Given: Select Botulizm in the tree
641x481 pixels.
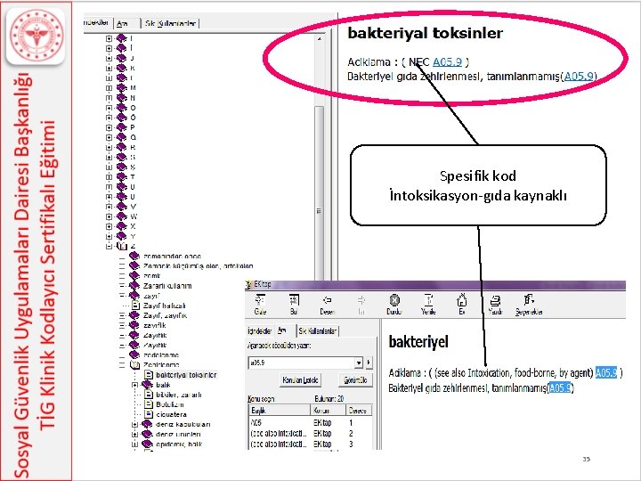Looking at the screenshot, I should tap(170, 404).
